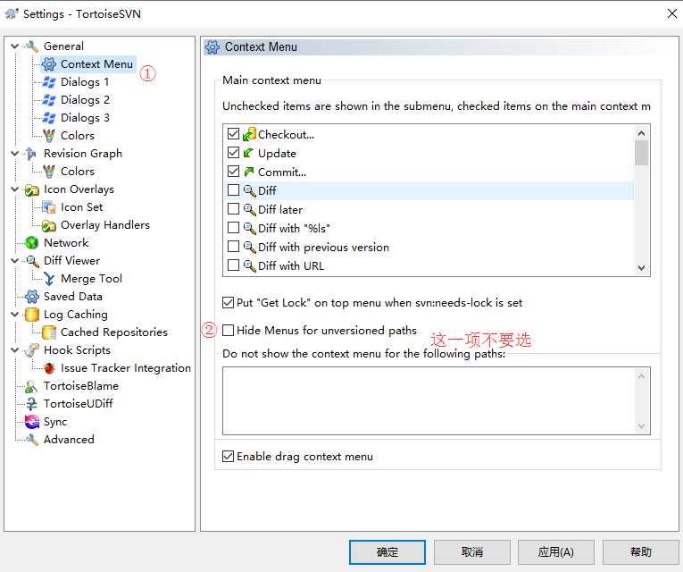Viewport: 683px width, 572px height.
Task: Click the Update arrow icon in list
Action: (249, 153)
